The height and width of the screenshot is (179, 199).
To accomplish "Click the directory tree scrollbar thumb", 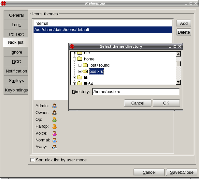I will point(178,64).
